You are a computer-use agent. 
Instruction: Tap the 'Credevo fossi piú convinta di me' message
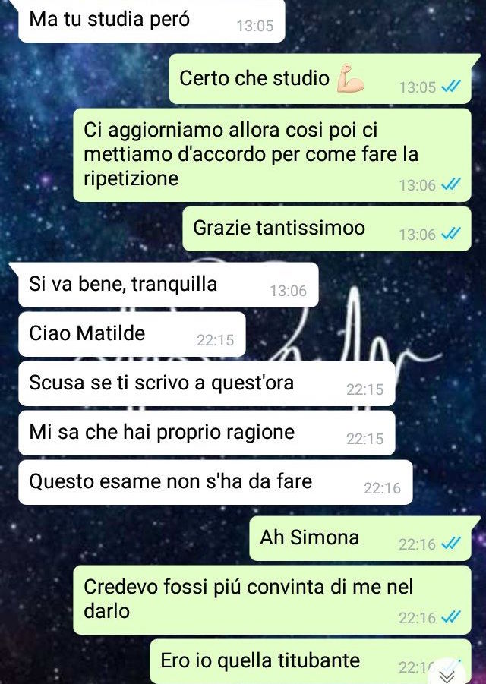pyautogui.click(x=272, y=600)
